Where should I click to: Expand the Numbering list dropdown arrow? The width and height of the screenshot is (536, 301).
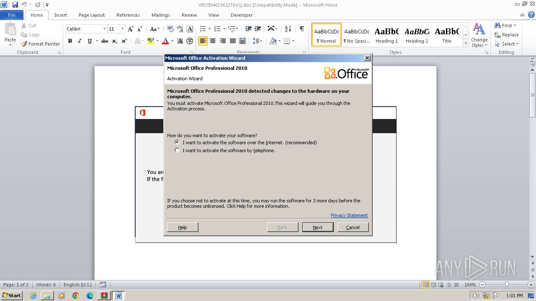click(x=224, y=29)
